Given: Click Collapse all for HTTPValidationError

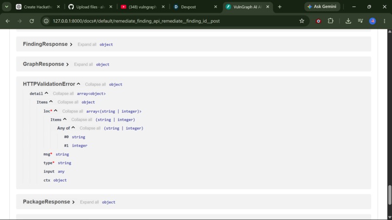Looking at the screenshot, I should (x=95, y=85).
